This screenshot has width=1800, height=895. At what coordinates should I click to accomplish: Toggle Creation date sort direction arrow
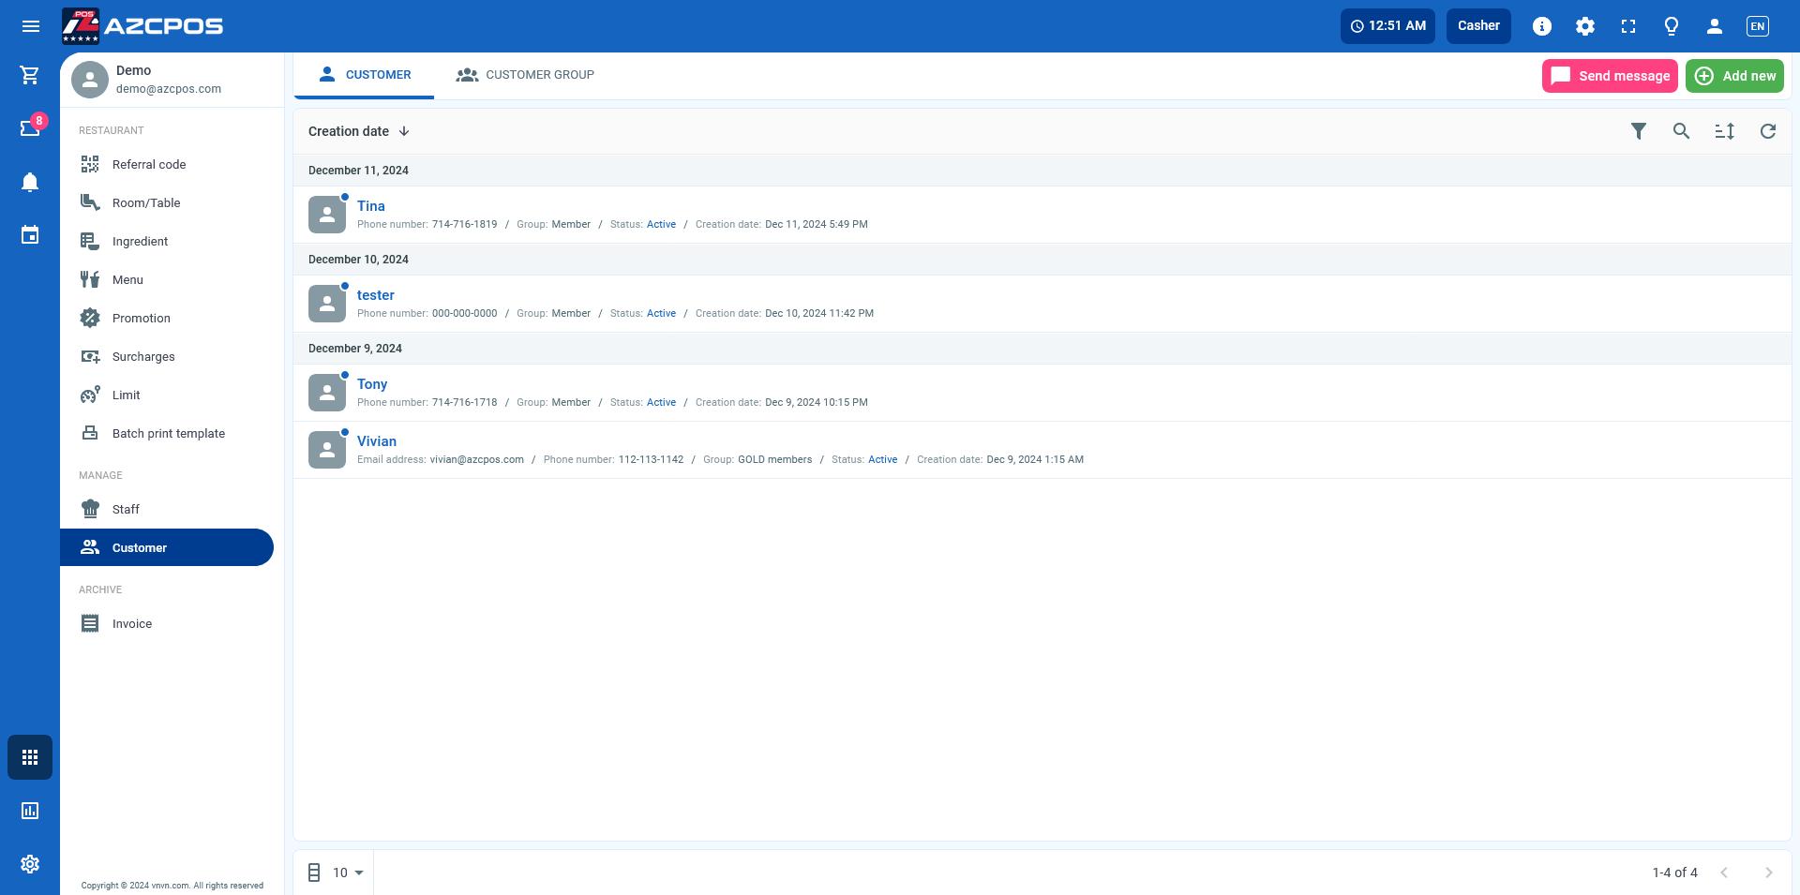[404, 131]
